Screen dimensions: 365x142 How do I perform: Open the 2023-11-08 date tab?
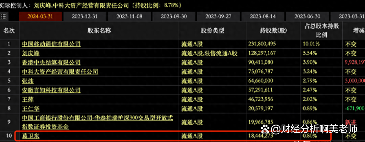(x=129, y=16)
